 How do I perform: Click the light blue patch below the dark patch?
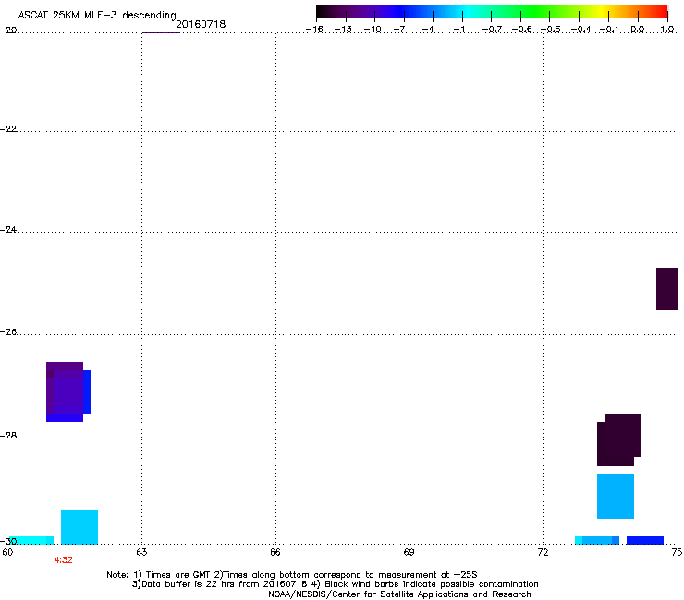[615, 497]
